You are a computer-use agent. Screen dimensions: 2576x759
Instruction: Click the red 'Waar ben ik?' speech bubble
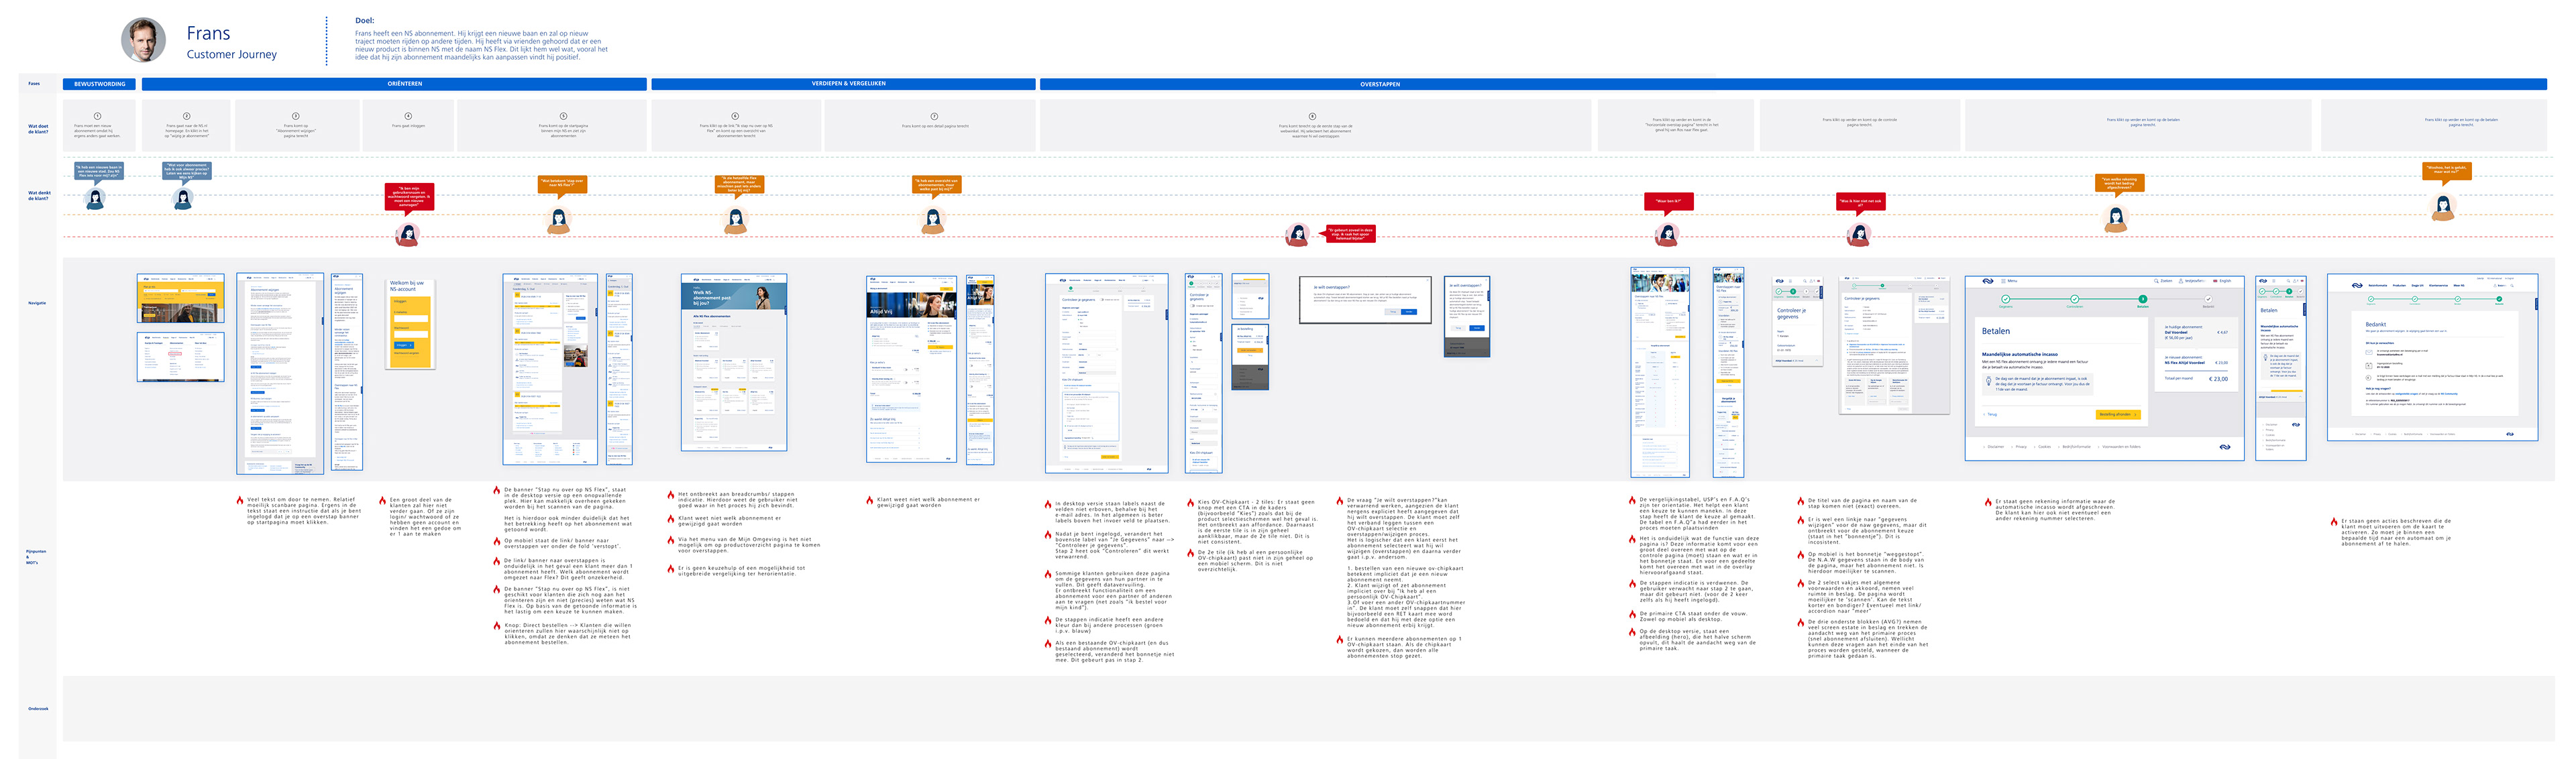pyautogui.click(x=1668, y=201)
